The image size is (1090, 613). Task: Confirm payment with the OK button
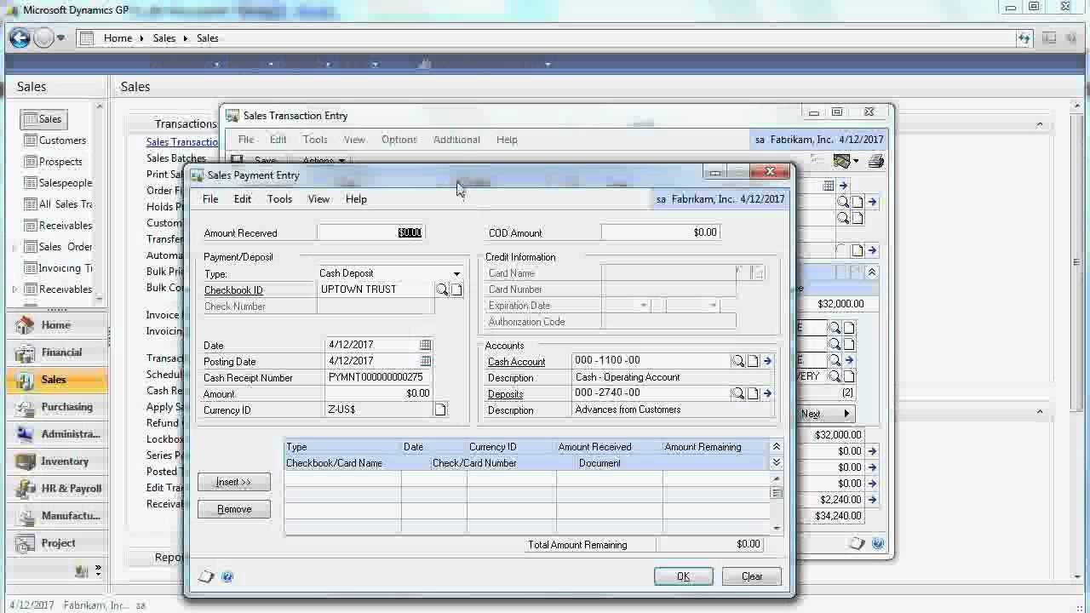point(683,576)
